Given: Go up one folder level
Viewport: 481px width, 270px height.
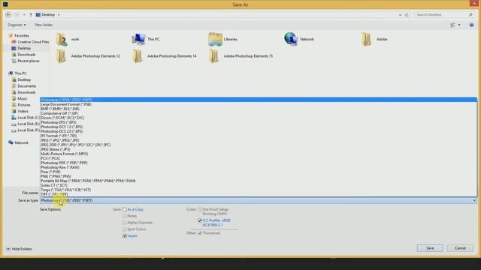Looking at the screenshot, I should point(31,15).
